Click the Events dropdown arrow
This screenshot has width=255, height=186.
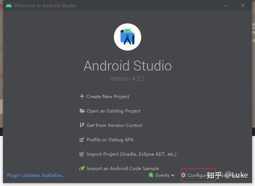click(x=173, y=175)
